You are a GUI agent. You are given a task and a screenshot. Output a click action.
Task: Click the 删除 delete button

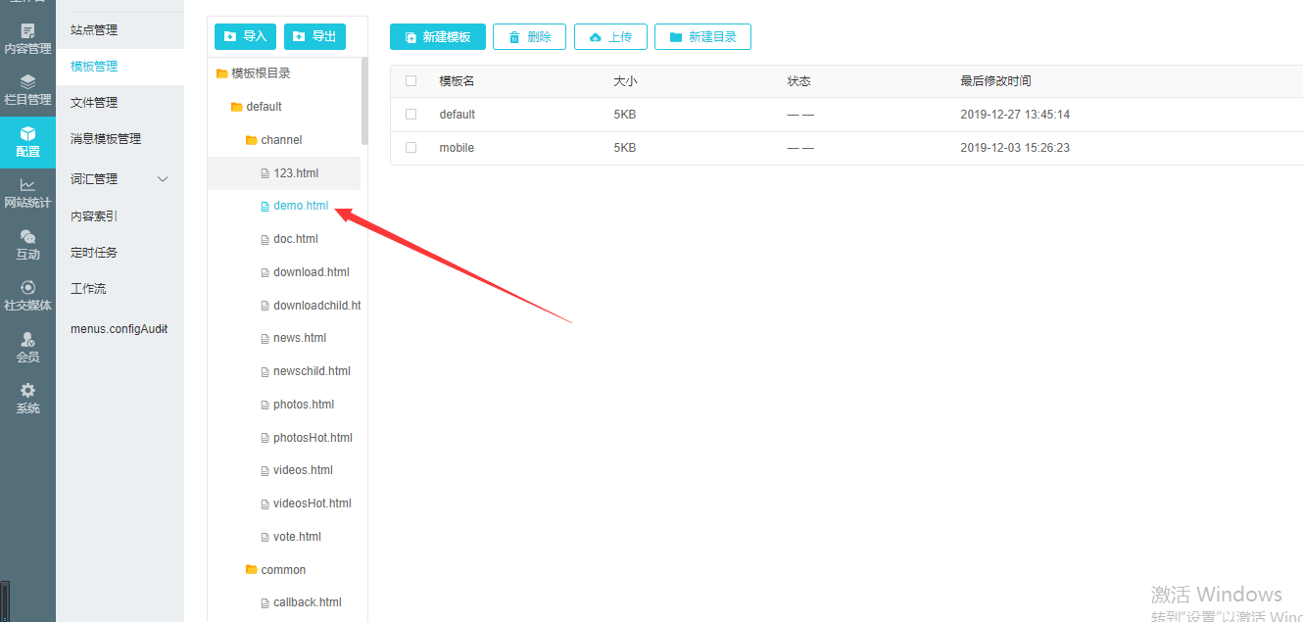point(529,37)
